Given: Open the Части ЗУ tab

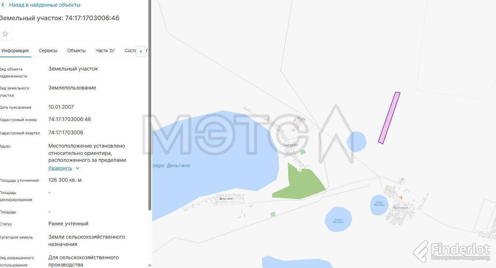Looking at the screenshot, I should coord(105,51).
